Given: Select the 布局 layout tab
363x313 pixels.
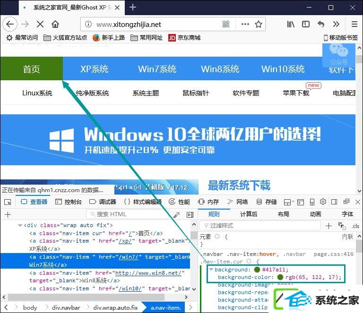Looking at the screenshot, I should [x=284, y=214].
